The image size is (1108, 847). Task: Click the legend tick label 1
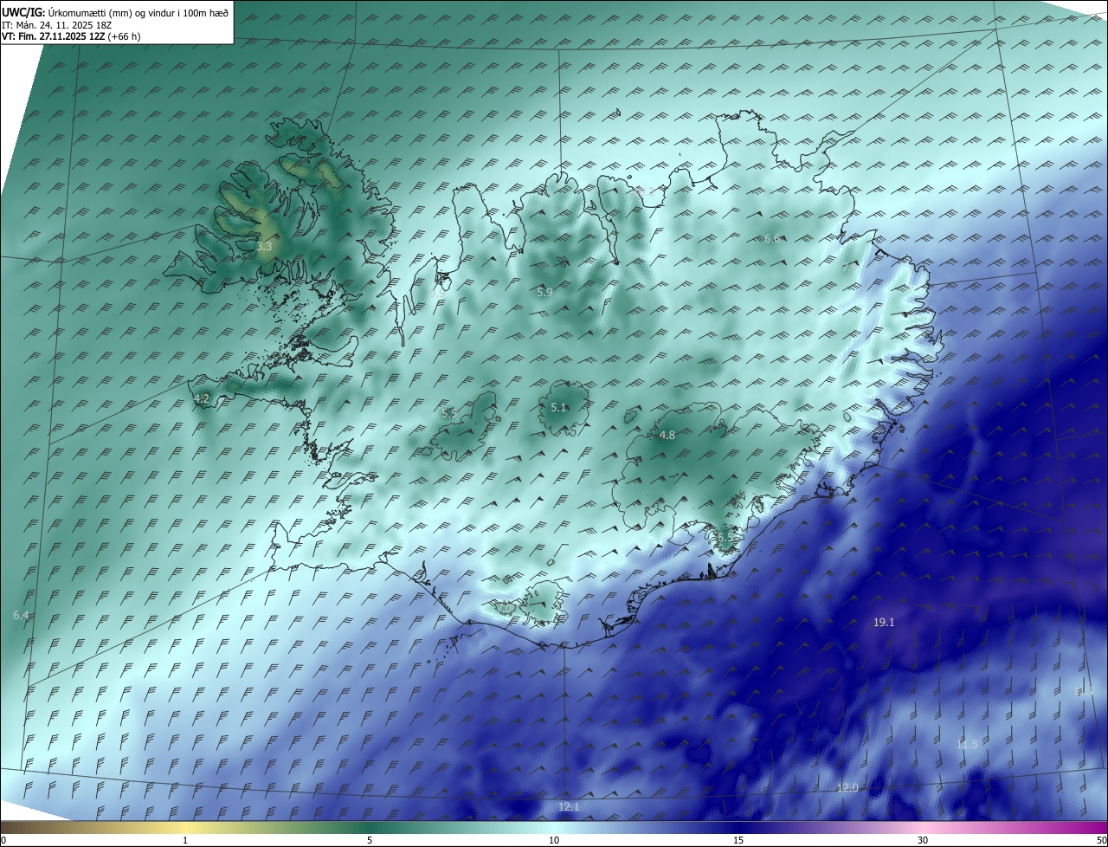(x=185, y=840)
